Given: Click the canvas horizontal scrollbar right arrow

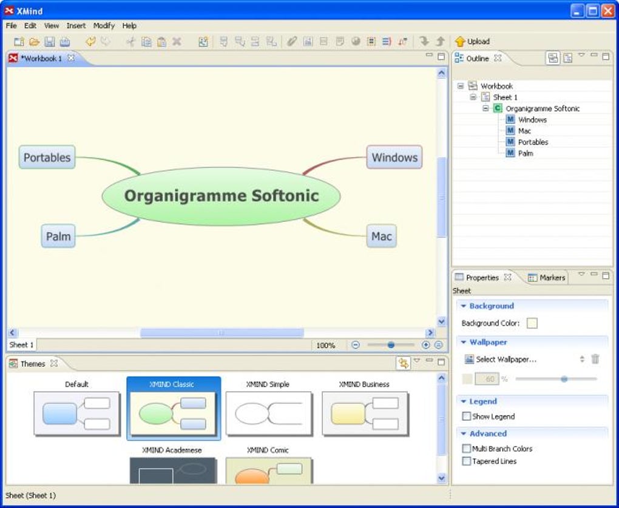Looking at the screenshot, I should click(x=430, y=332).
